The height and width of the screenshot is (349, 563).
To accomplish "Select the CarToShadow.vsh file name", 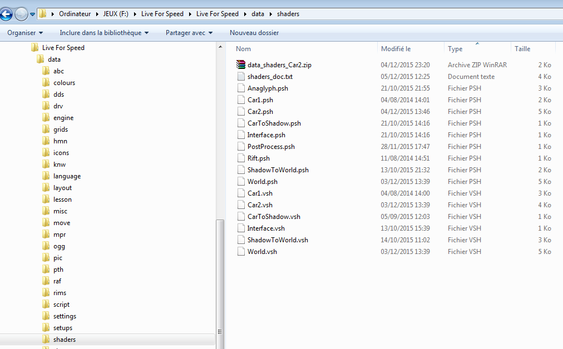I will tap(274, 217).
